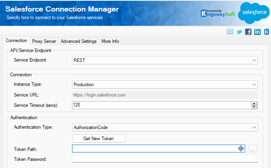
Task: Increase Service Timeout with up arrow
Action: (254, 104)
